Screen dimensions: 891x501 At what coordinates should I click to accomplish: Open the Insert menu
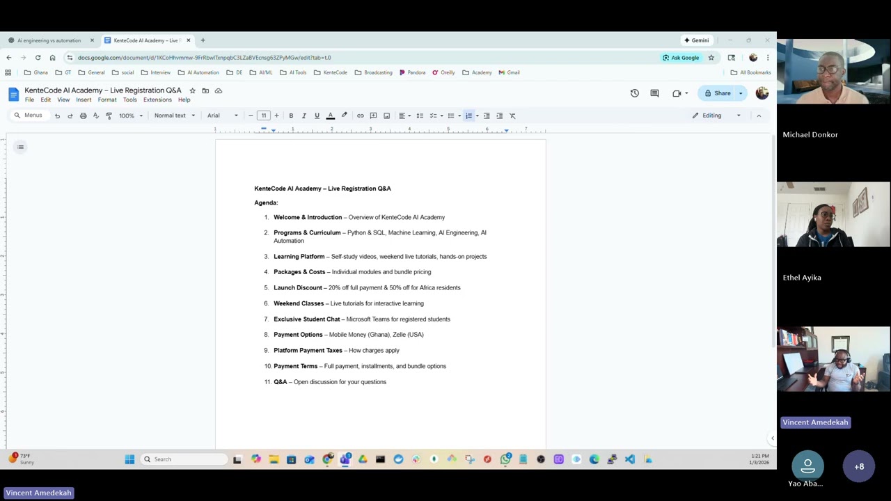pos(84,100)
